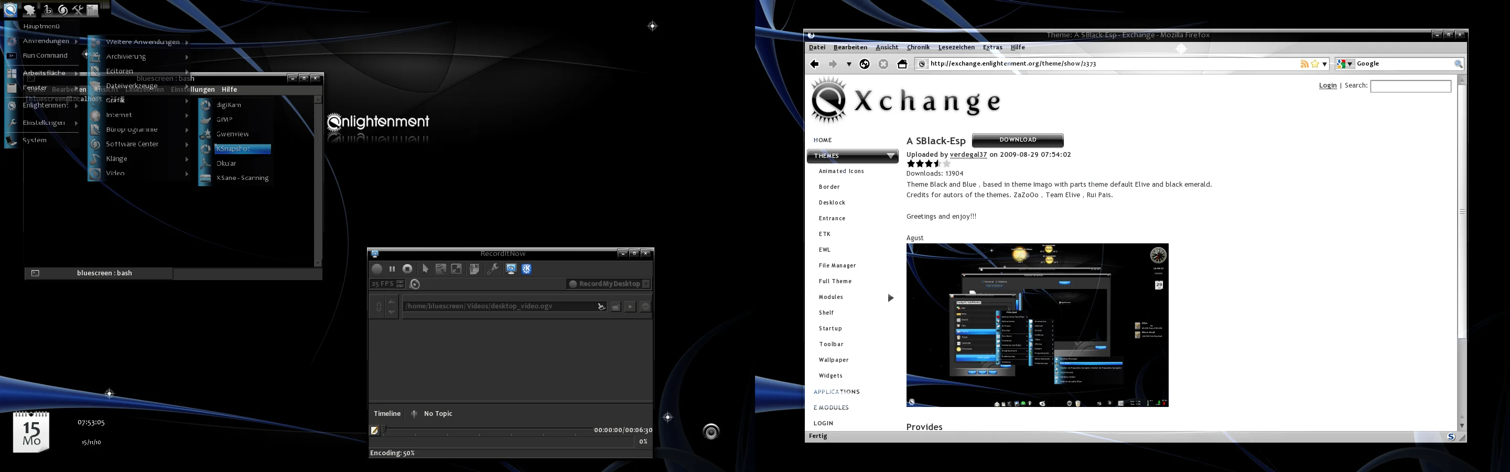
Task: Open the Wallpaper category link
Action: [834, 360]
